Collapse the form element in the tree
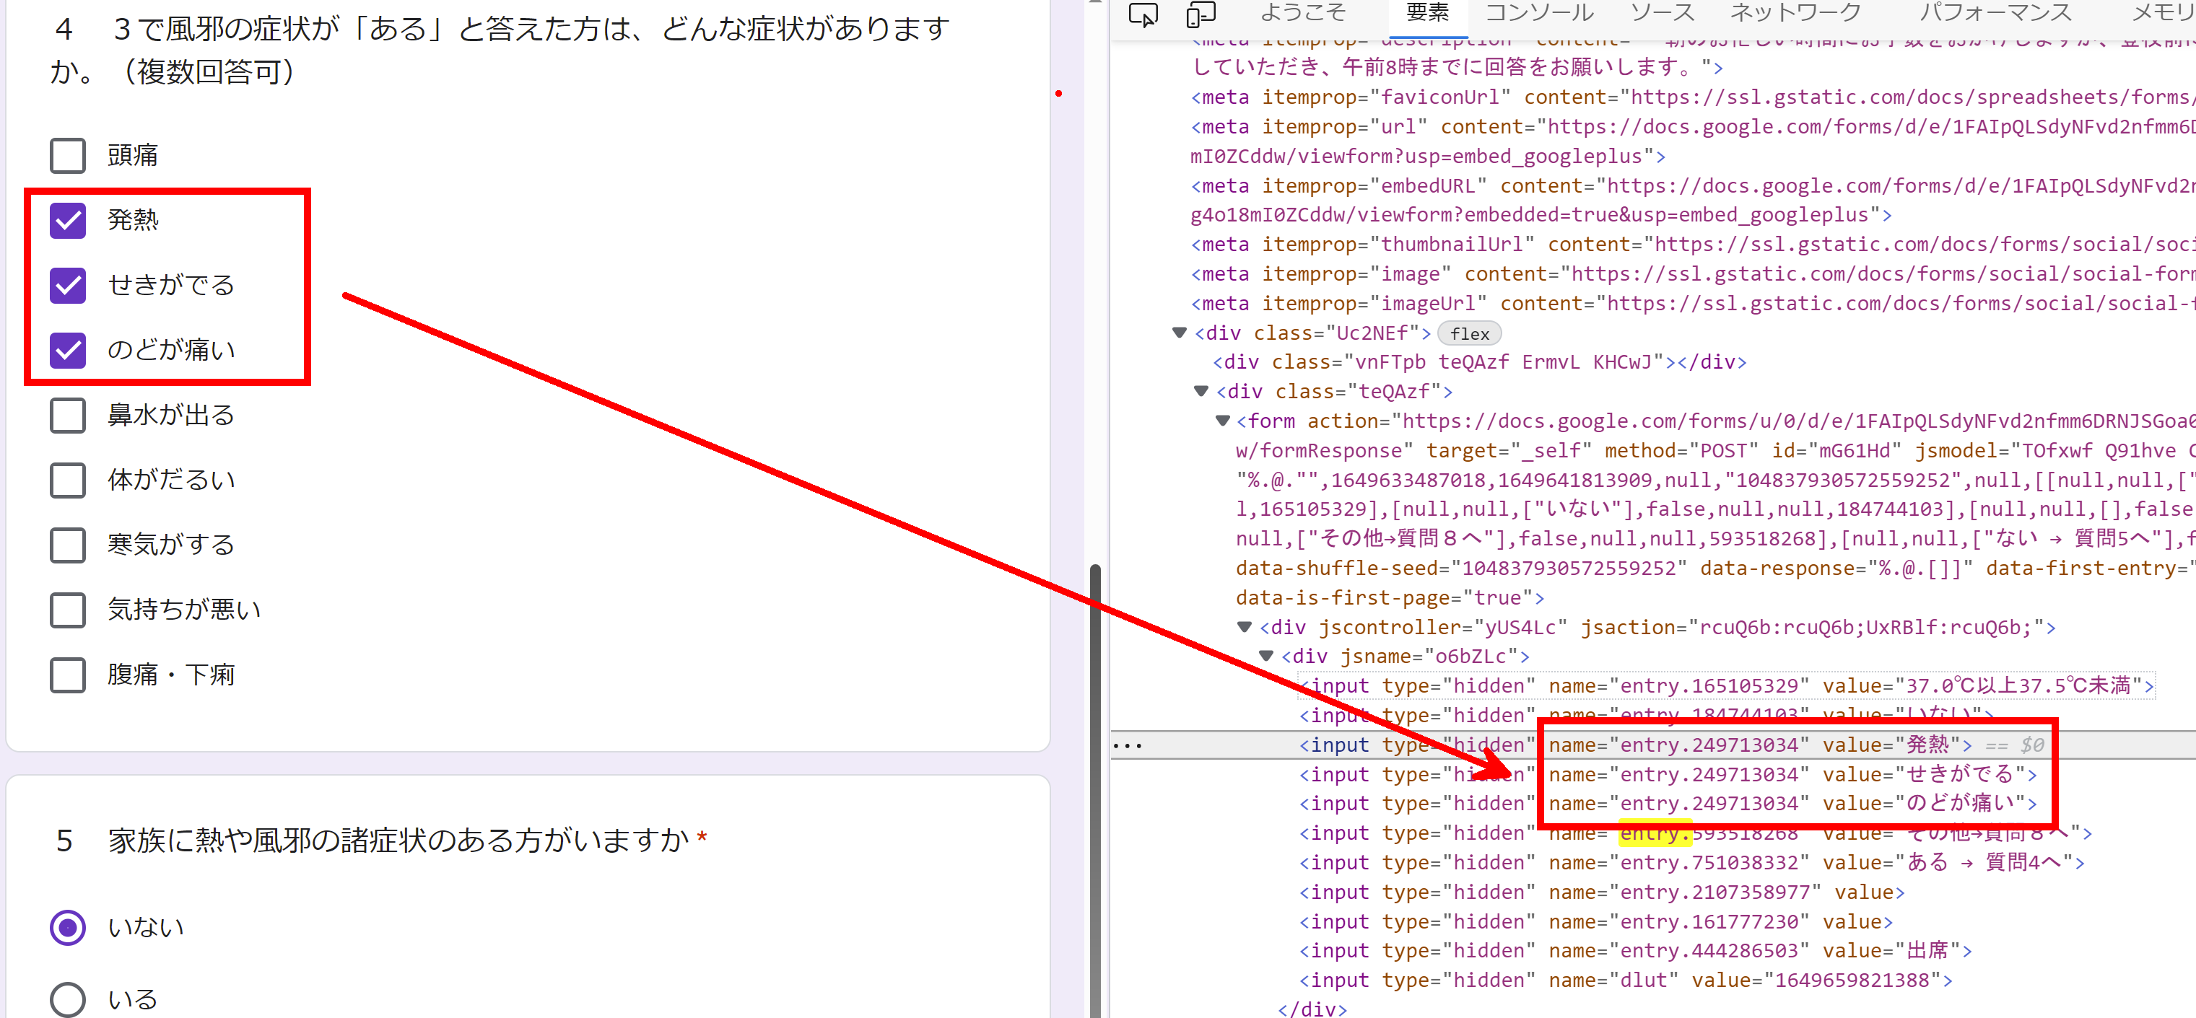Image resolution: width=2196 pixels, height=1018 pixels. pyautogui.click(x=1222, y=420)
